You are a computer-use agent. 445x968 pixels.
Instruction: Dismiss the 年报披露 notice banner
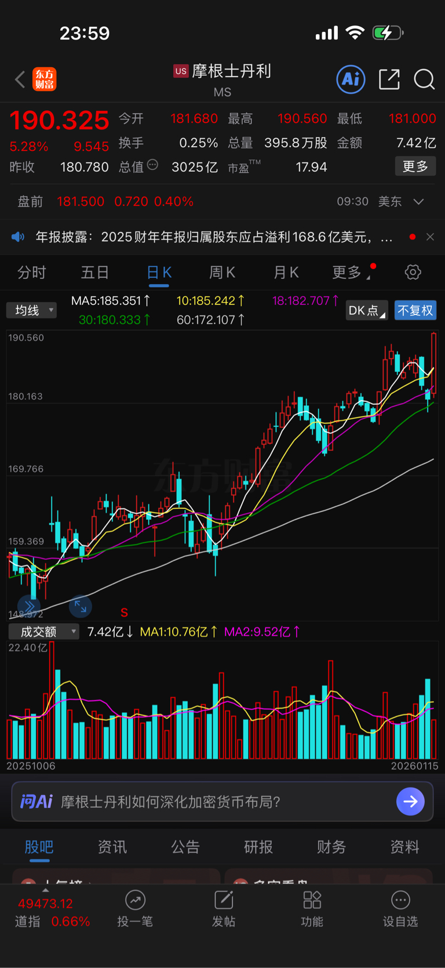[x=430, y=237]
